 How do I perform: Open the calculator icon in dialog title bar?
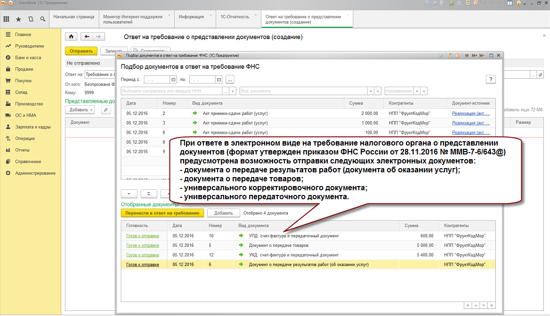tap(450, 56)
